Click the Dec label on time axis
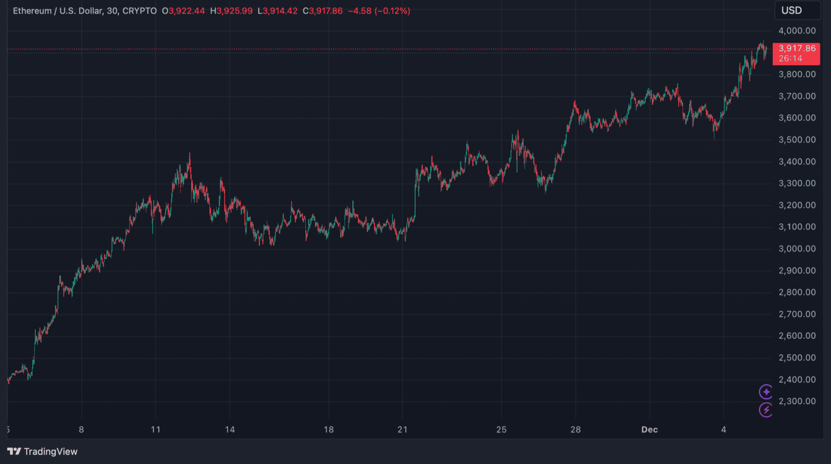831x464 pixels. tap(649, 430)
